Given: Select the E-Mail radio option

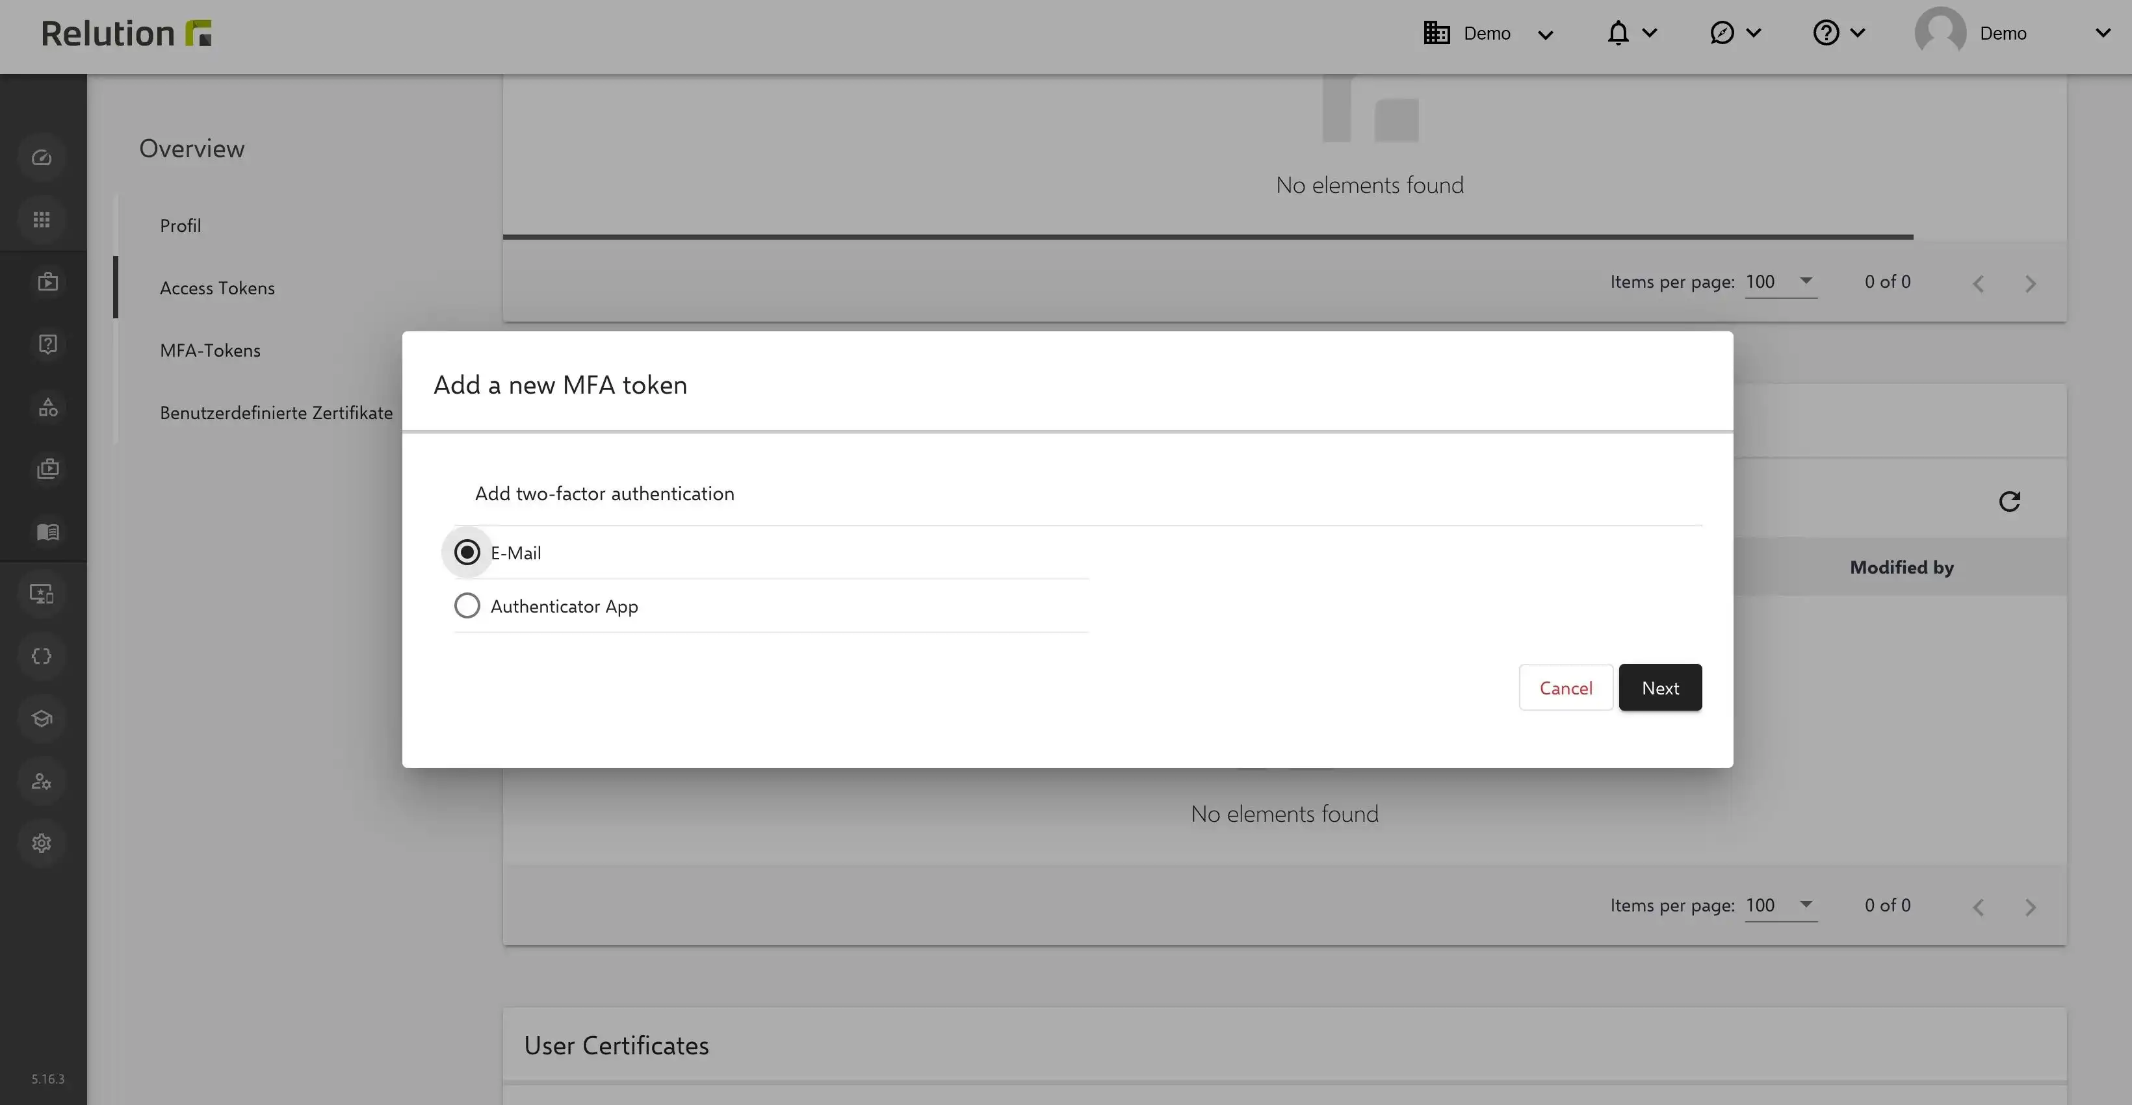Looking at the screenshot, I should 467,552.
